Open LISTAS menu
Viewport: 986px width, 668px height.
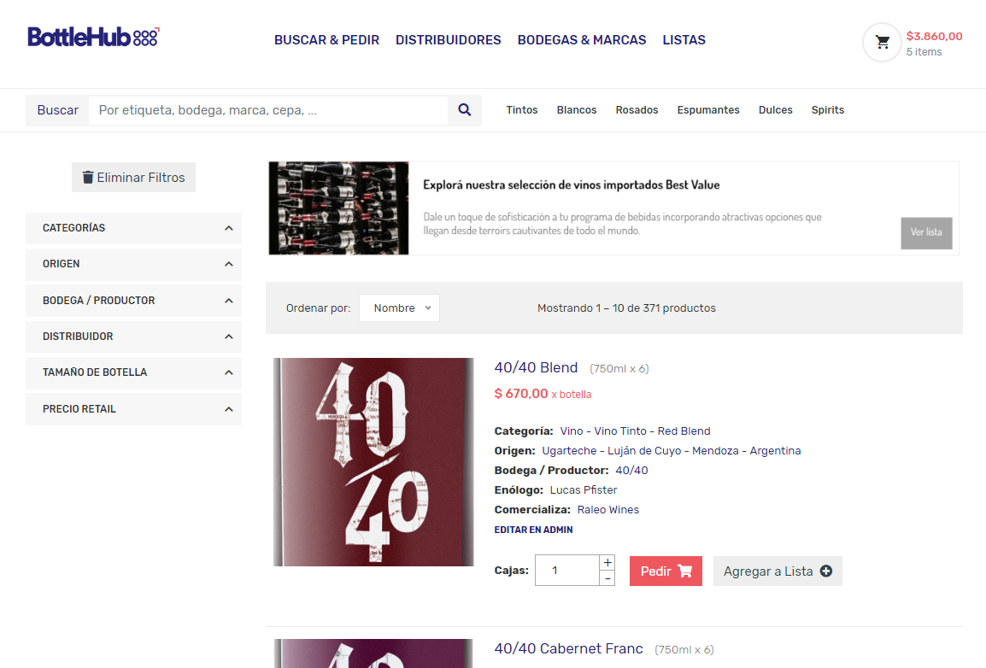click(x=684, y=40)
